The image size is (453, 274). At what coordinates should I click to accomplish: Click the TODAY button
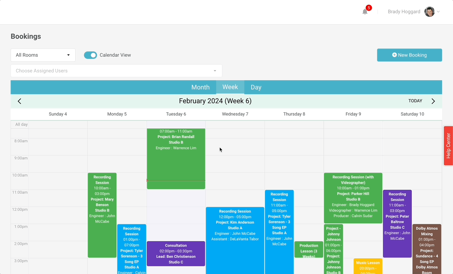tap(415, 101)
